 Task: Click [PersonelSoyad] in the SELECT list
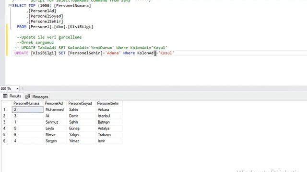click(x=46, y=16)
